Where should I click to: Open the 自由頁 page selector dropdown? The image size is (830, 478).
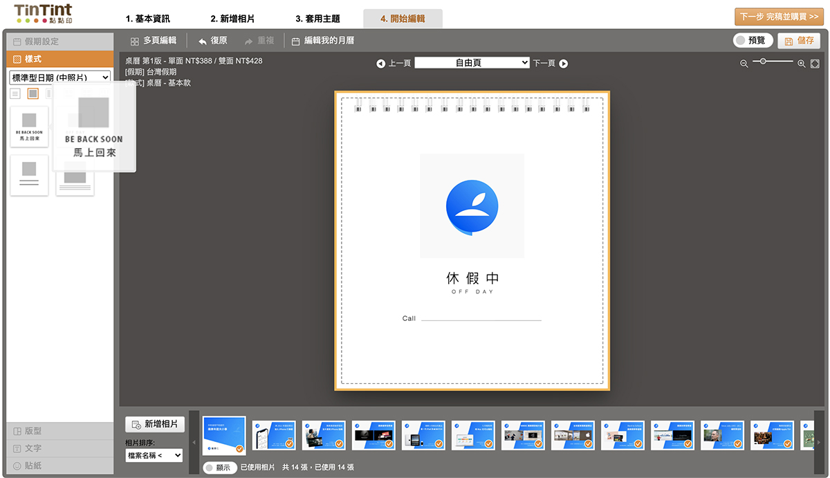472,63
